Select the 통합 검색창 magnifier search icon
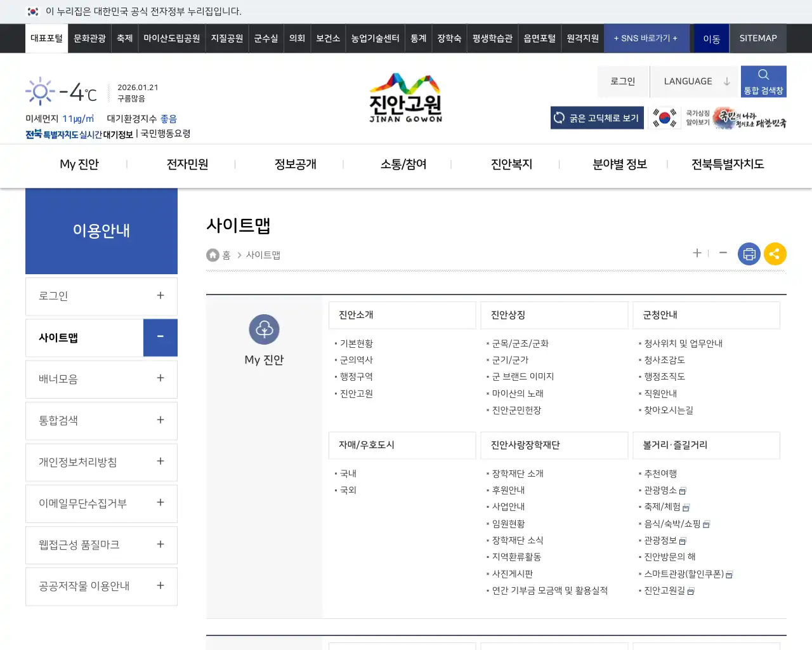The width and height of the screenshot is (812, 650). pyautogui.click(x=763, y=81)
